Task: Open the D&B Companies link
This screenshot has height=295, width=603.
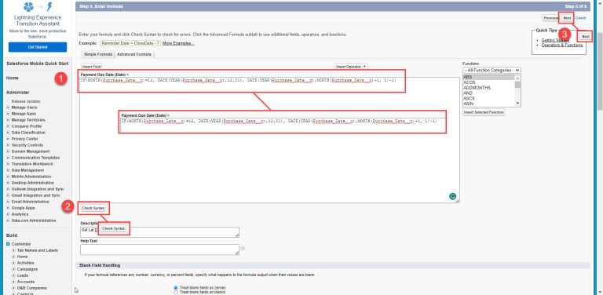Action: tap(32, 288)
